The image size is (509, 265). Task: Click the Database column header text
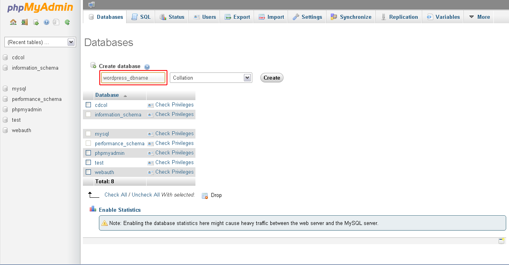(x=107, y=95)
